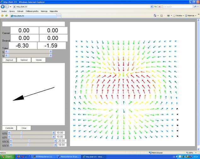The height and width of the screenshot is (159, 200).
Task: Open the Nástroje menu in menu bar
Action: [x=44, y=11]
